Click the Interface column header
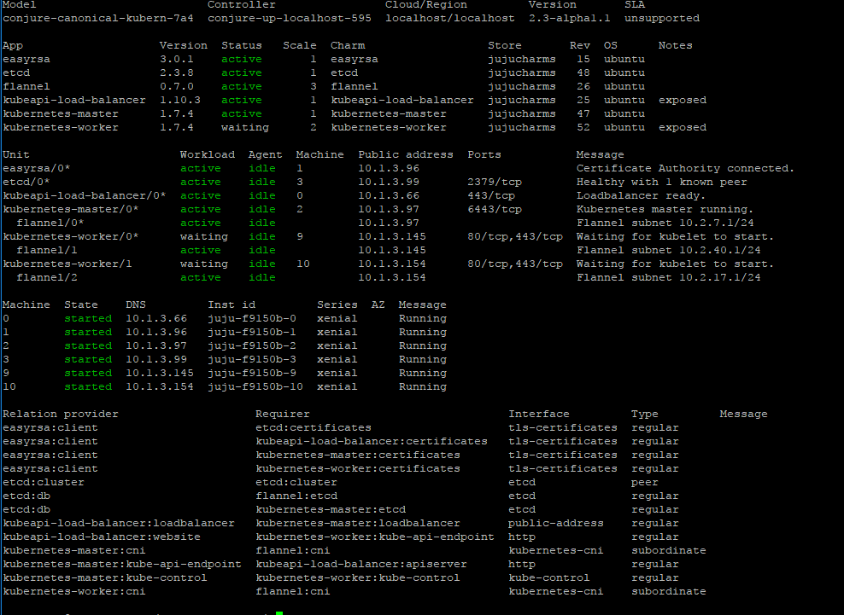Viewport: 844px width, 615px height. click(539, 414)
